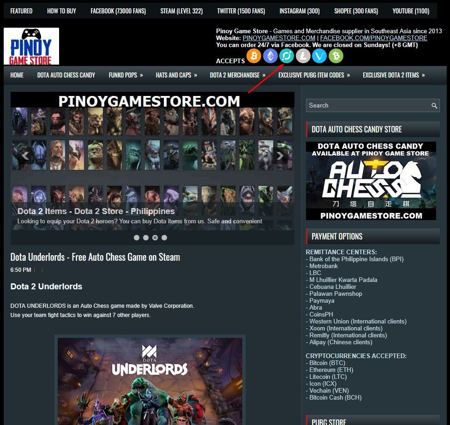Click the M Lhuillier Kwarta Padala entry
Screen dimensions: 450x425
342,280
